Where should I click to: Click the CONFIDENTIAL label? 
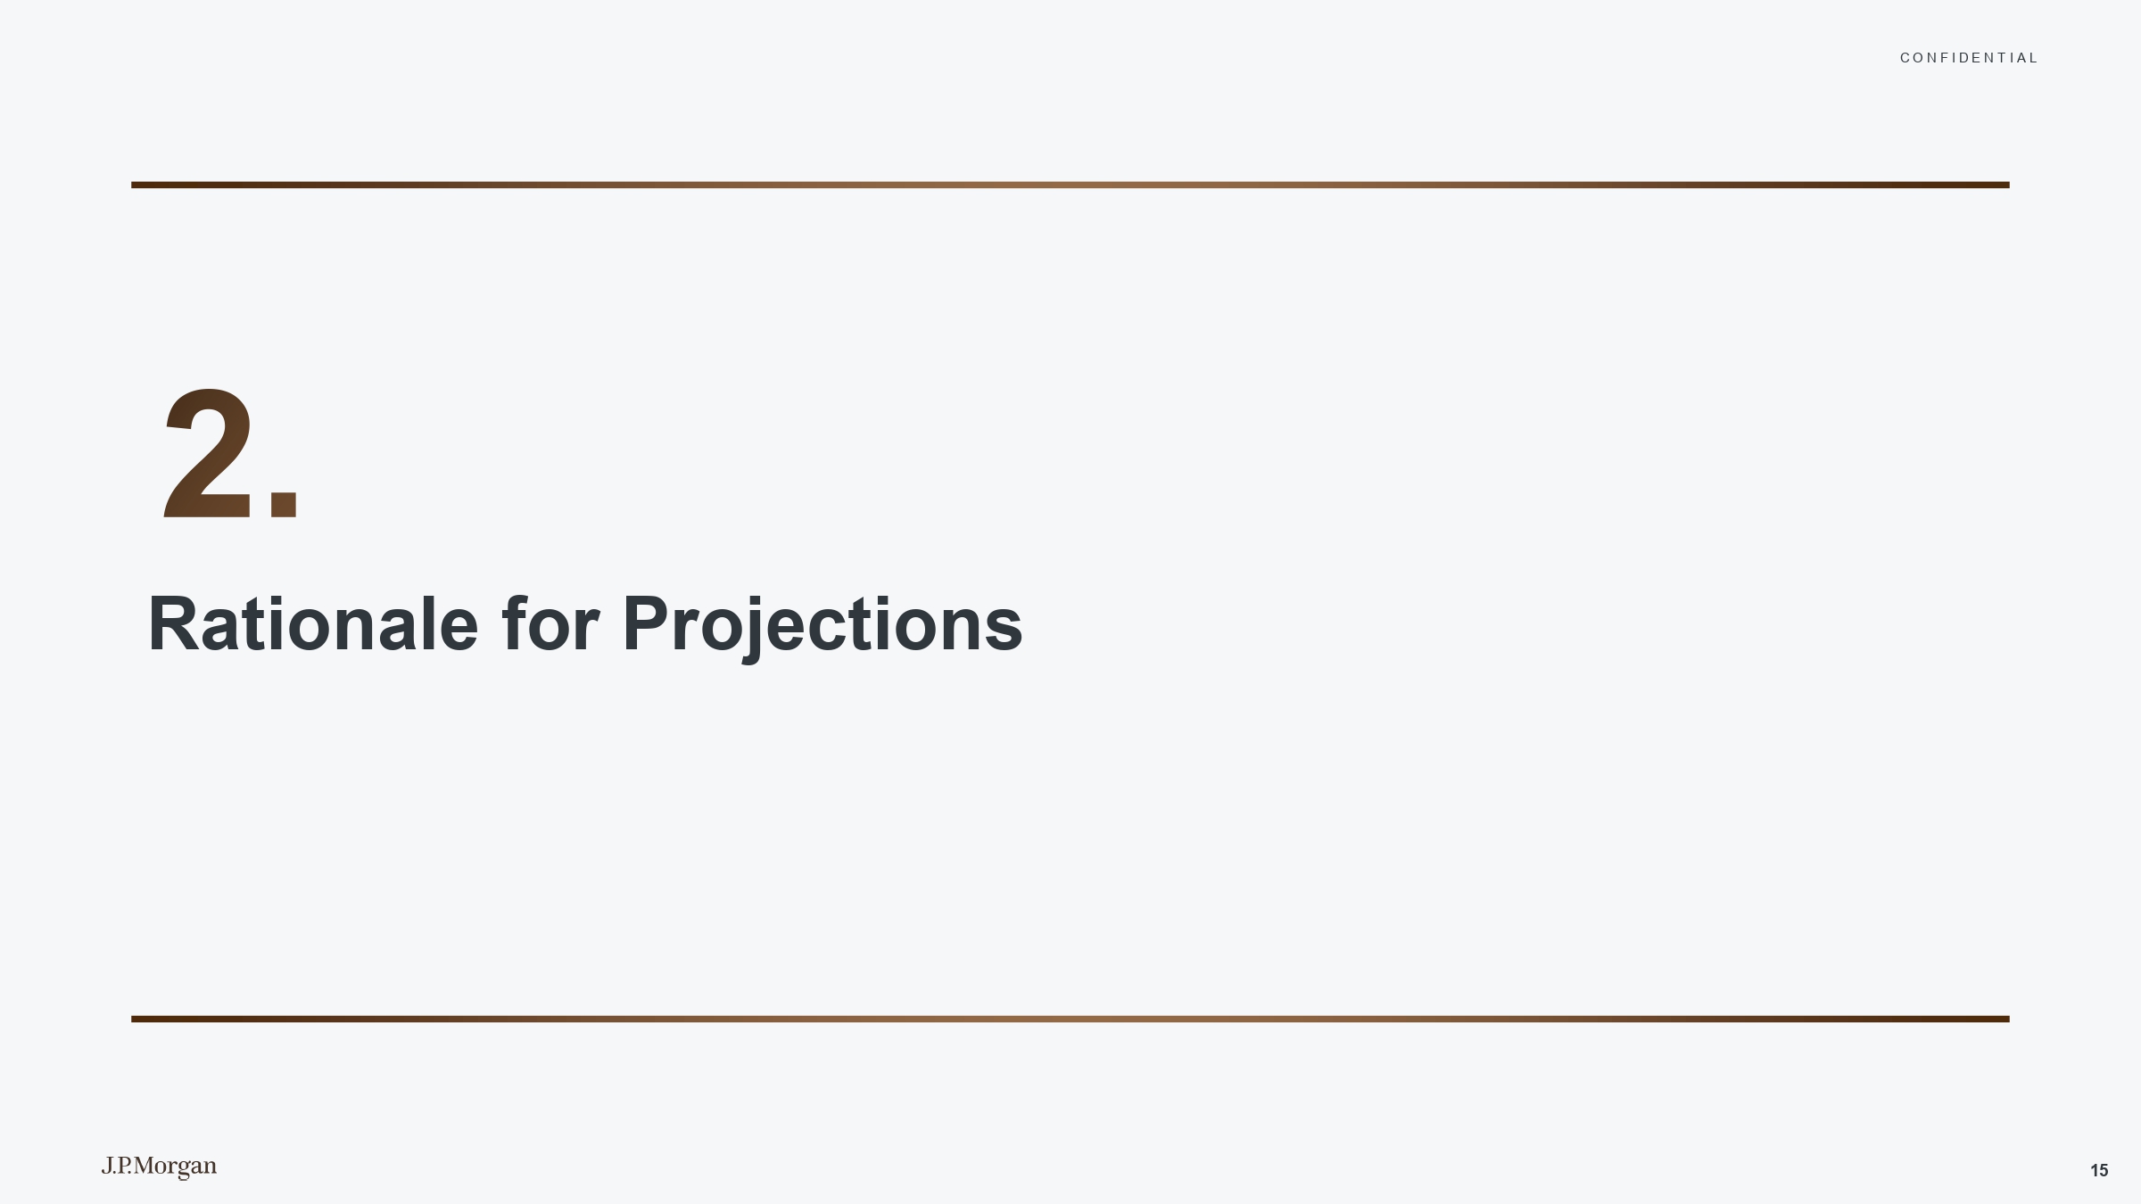point(1969,58)
